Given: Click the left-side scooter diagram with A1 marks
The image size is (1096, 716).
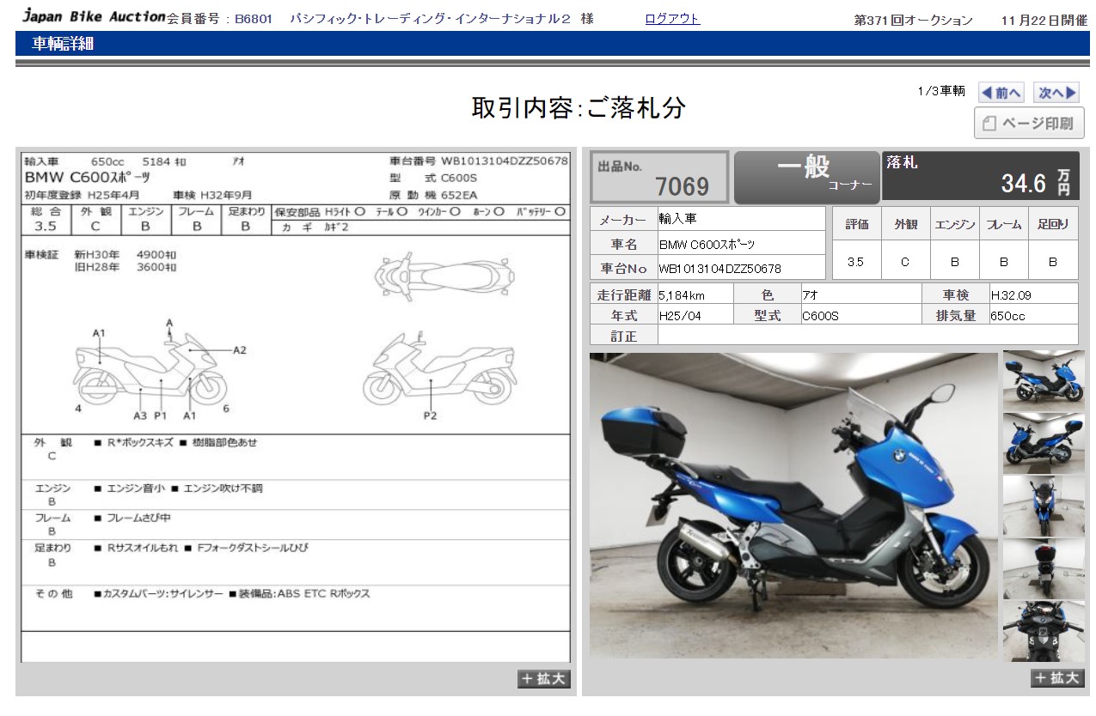Looking at the screenshot, I should tap(151, 369).
